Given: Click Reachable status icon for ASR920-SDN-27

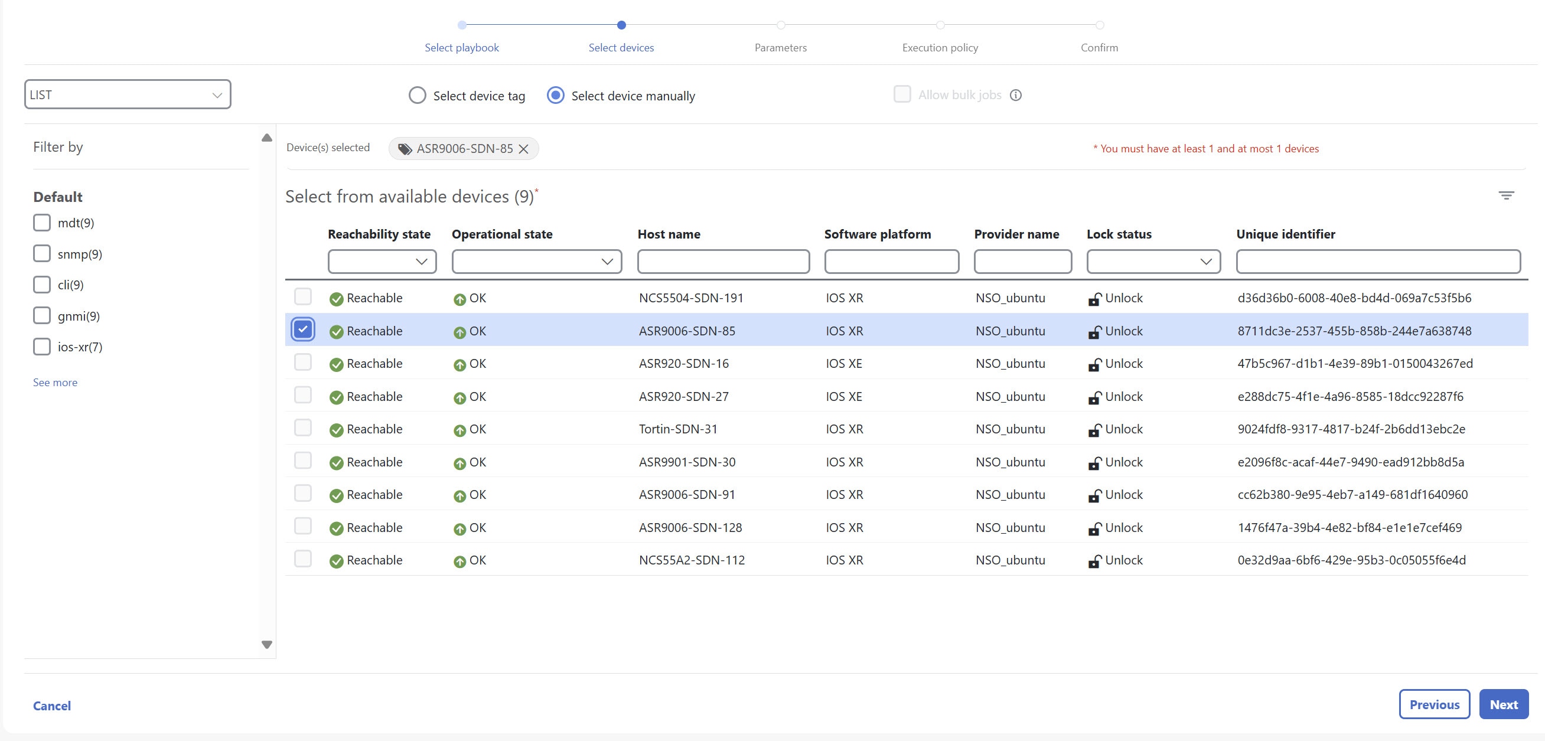Looking at the screenshot, I should [x=337, y=397].
